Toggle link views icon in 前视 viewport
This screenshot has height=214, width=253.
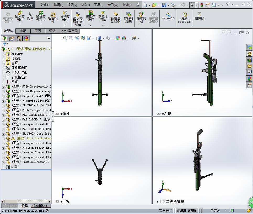point(57,114)
